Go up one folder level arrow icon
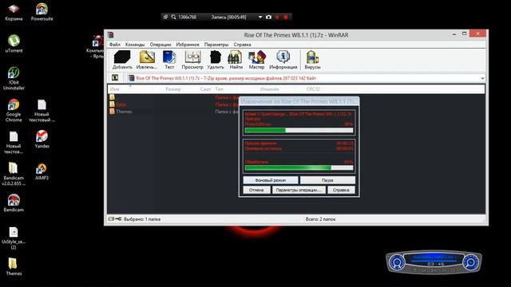The width and height of the screenshot is (511, 287). pyautogui.click(x=115, y=78)
